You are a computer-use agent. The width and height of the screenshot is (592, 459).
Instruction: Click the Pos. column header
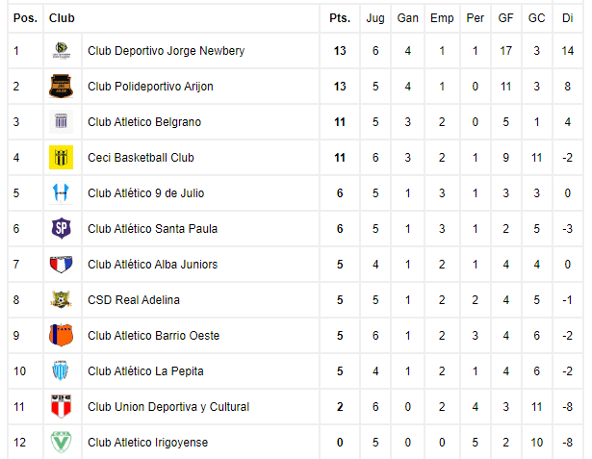click(x=25, y=17)
